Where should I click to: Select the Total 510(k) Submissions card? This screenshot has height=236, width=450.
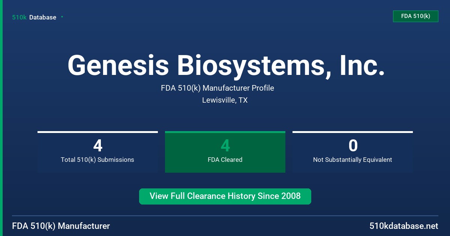[x=97, y=152]
